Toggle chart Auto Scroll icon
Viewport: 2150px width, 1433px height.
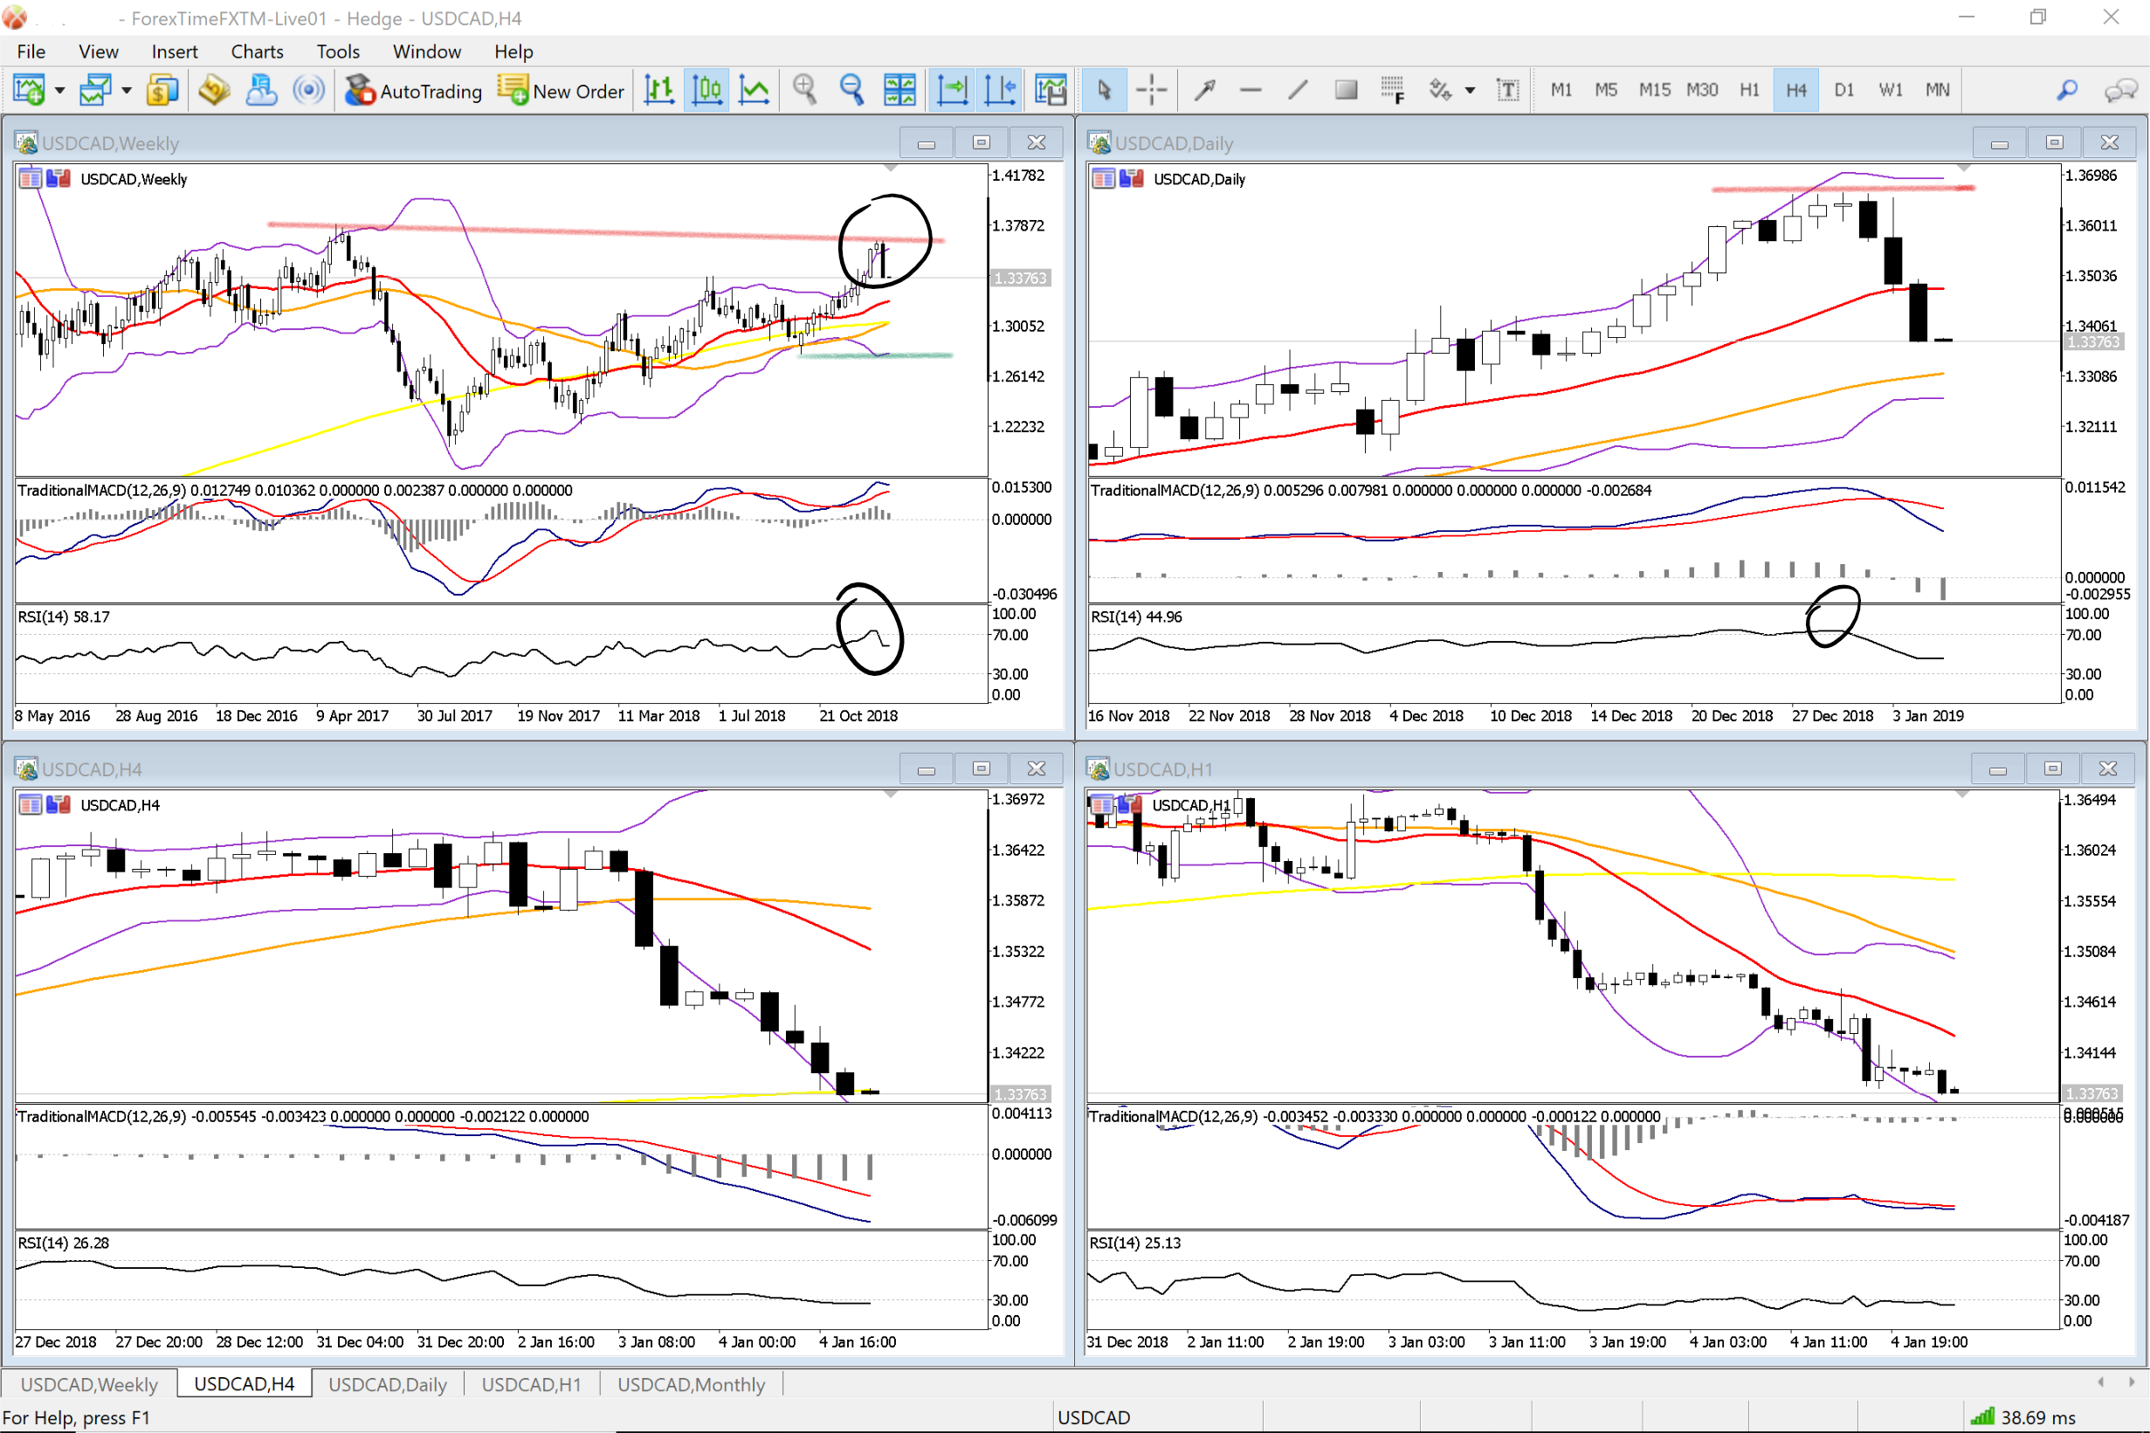pos(951,90)
